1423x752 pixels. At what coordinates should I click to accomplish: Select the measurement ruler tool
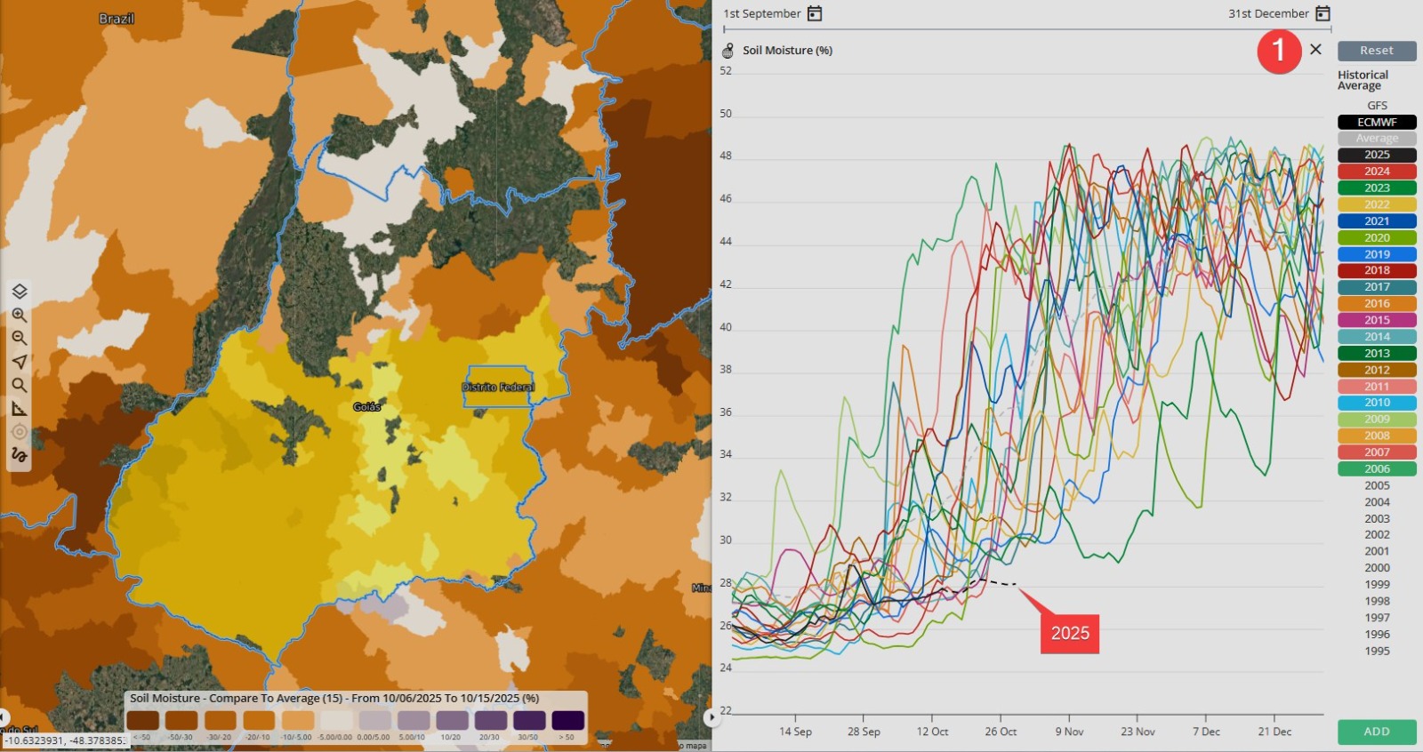pos(20,409)
